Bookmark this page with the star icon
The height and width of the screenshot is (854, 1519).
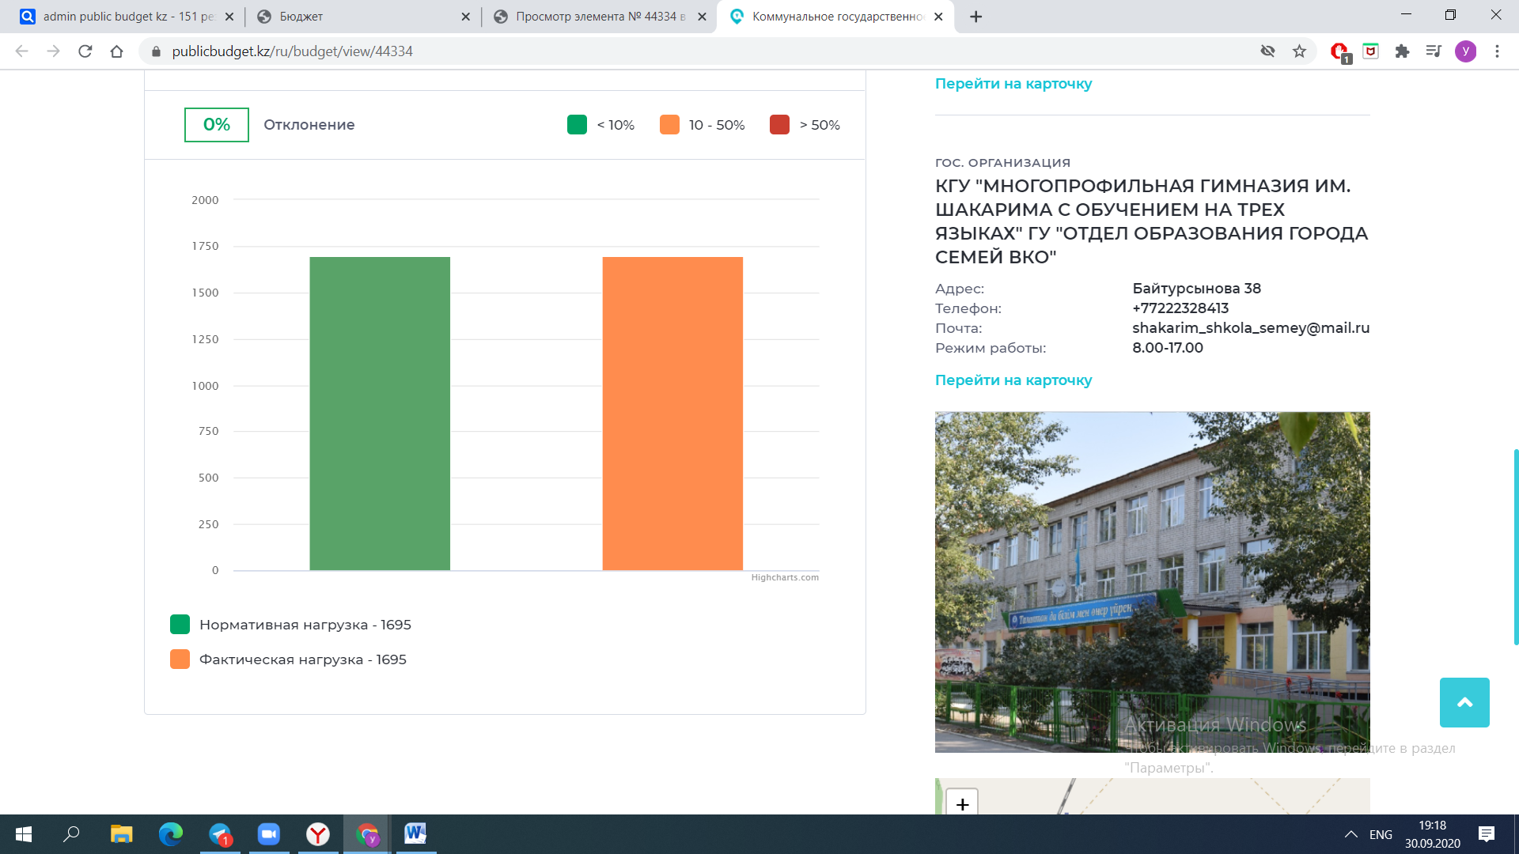coord(1299,51)
